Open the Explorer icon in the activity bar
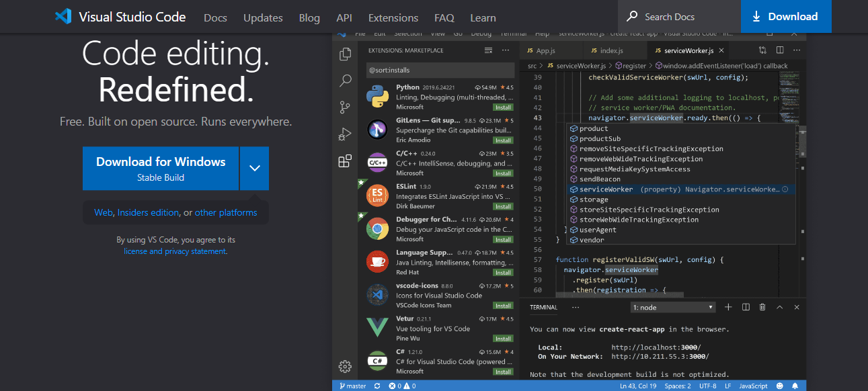 point(345,54)
